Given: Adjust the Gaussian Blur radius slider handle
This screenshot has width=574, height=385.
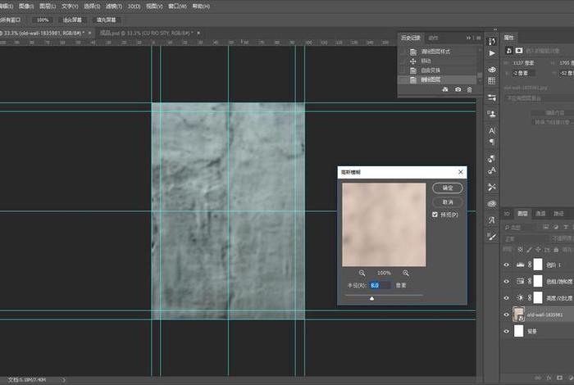Looking at the screenshot, I should click(x=372, y=298).
